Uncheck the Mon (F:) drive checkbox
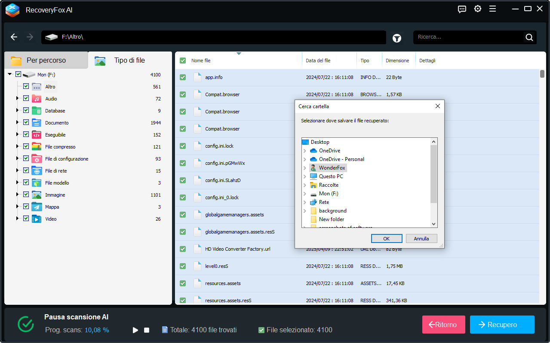 [18, 74]
